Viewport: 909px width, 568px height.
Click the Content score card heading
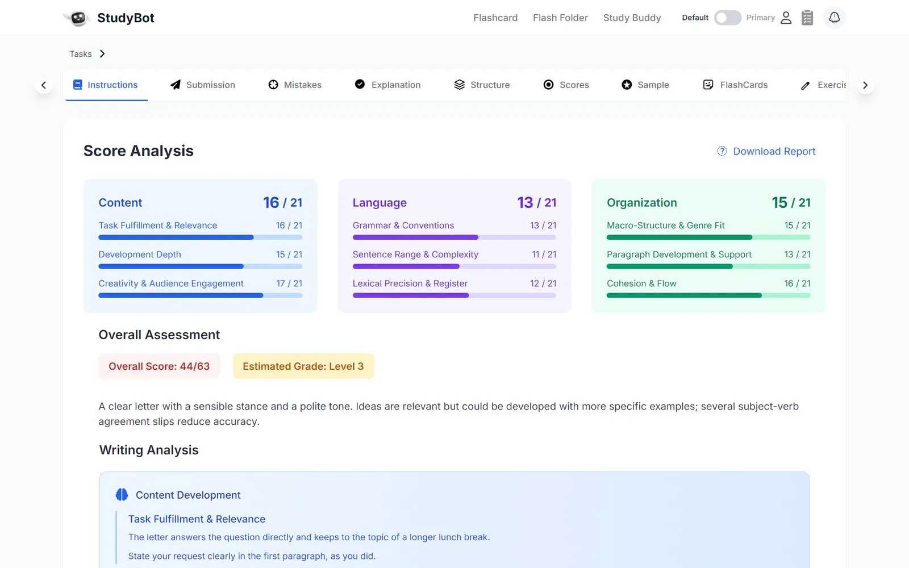pos(120,203)
